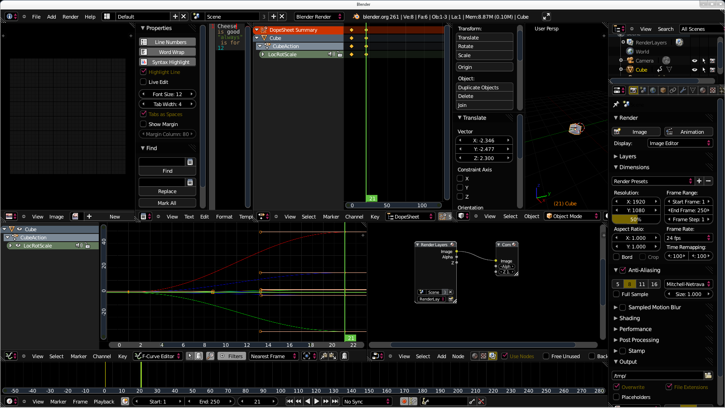The image size is (725, 408).
Task: Enable the Free Unused checkbox
Action: click(x=546, y=356)
